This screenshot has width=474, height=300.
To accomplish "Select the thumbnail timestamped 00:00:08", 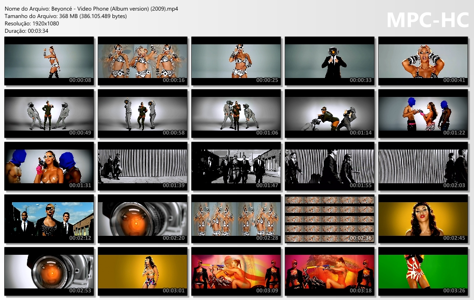I will 49,61.
